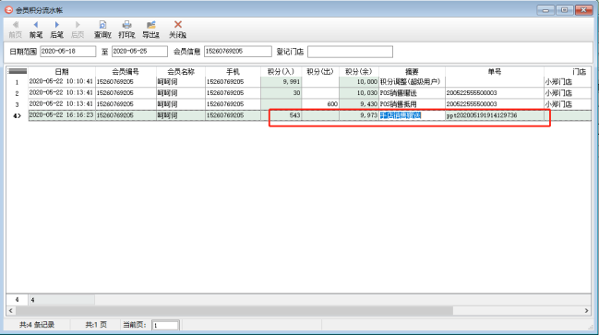
Task: Go to the first page (前页)
Action: click(x=16, y=30)
